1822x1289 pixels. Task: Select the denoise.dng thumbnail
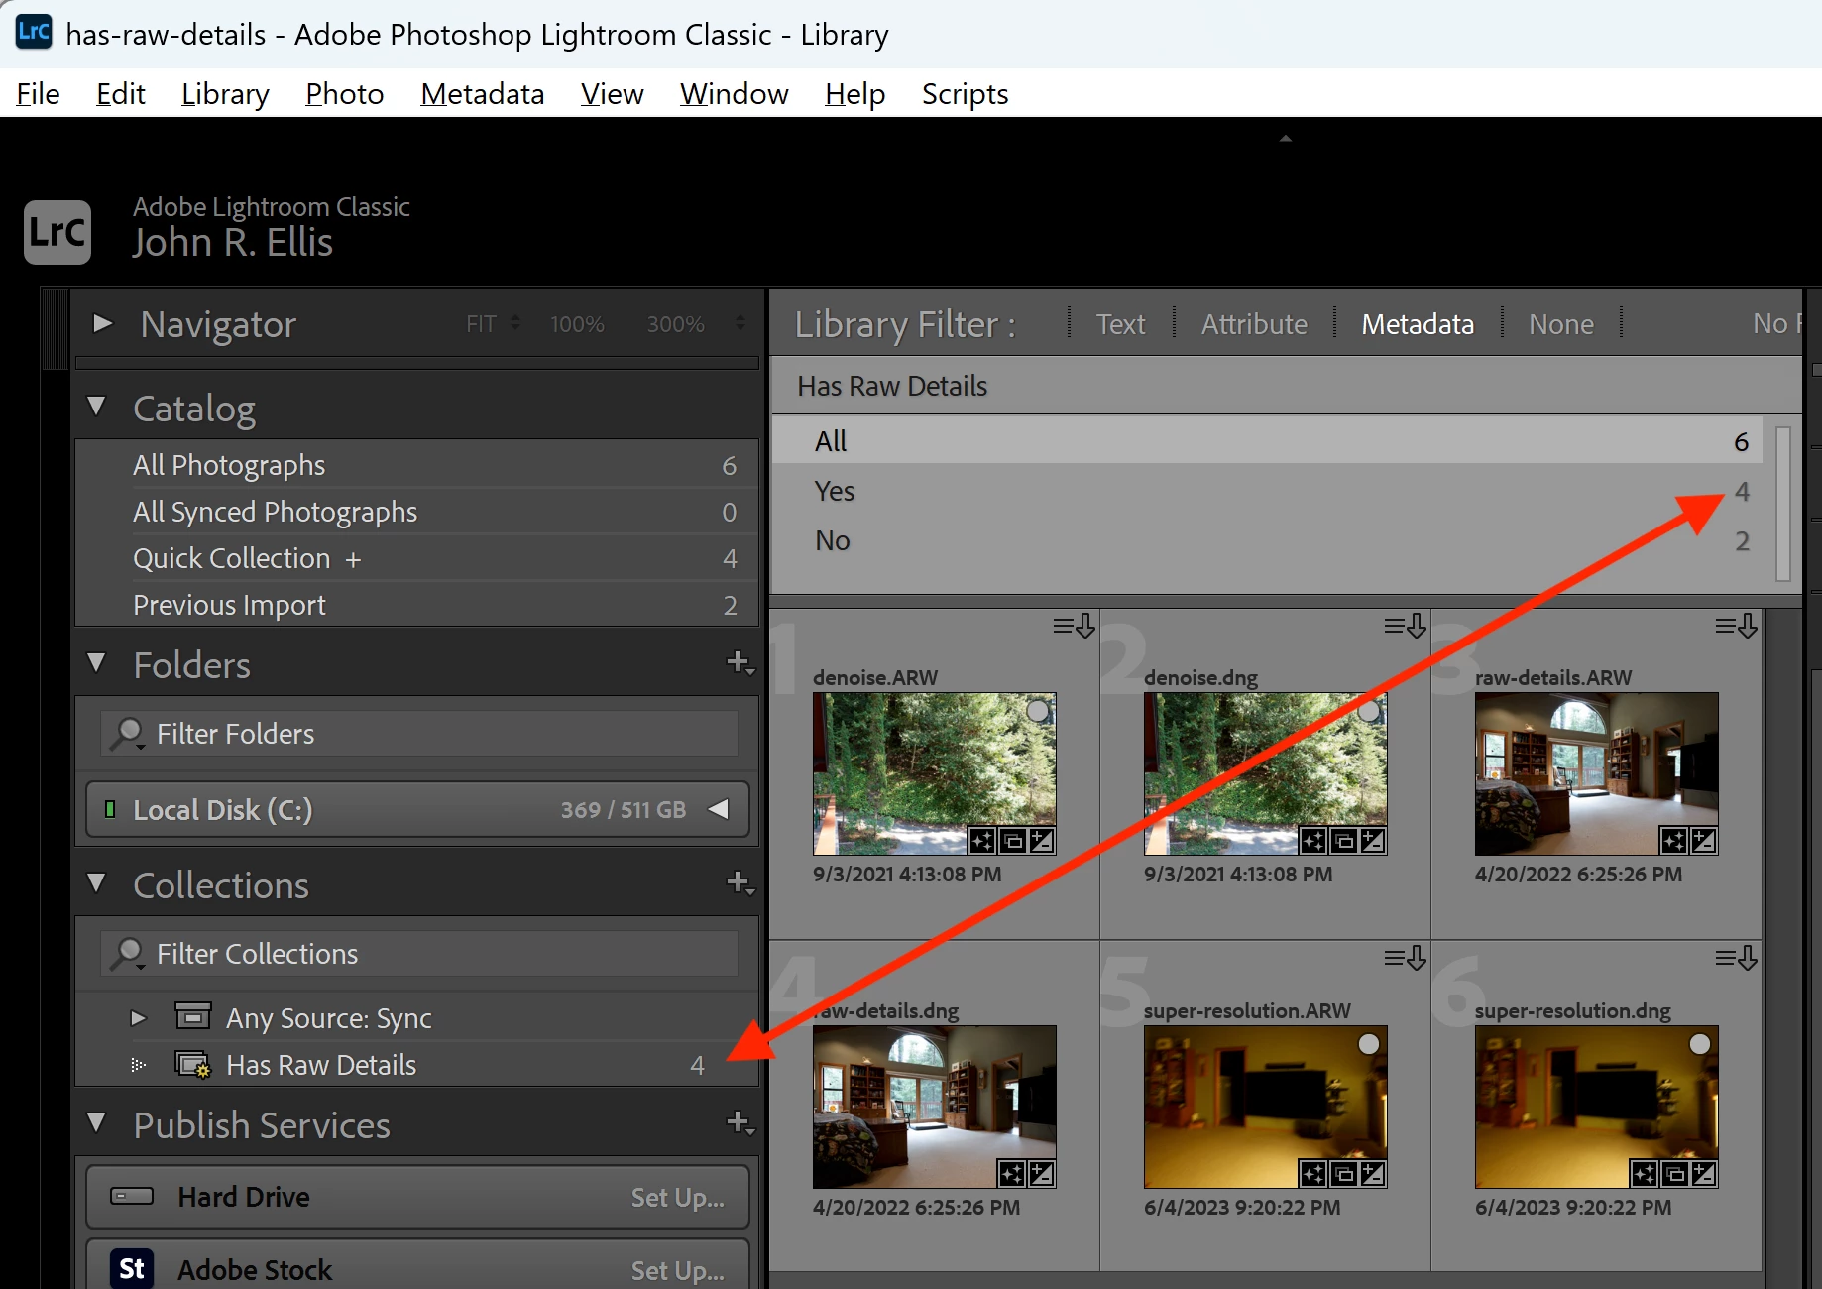[1266, 773]
